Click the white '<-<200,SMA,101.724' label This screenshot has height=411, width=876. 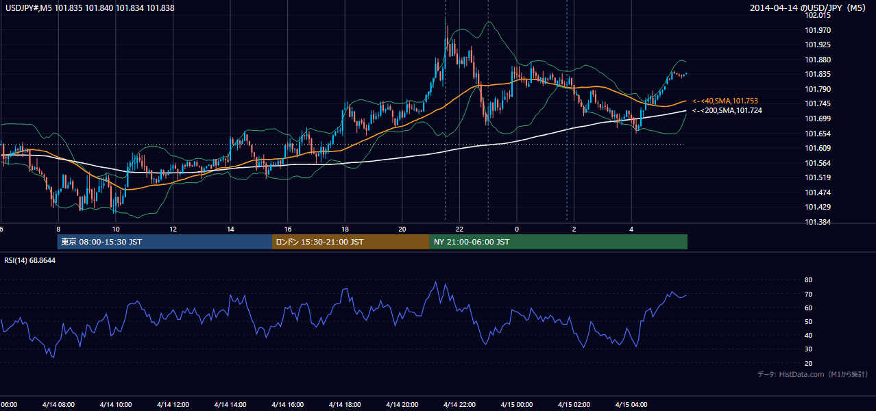click(727, 110)
